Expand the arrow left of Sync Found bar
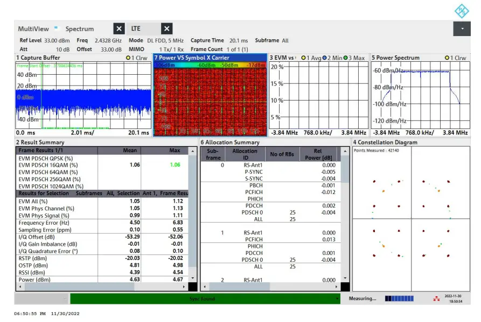Viewport: 481px width, 322px height. point(66,299)
